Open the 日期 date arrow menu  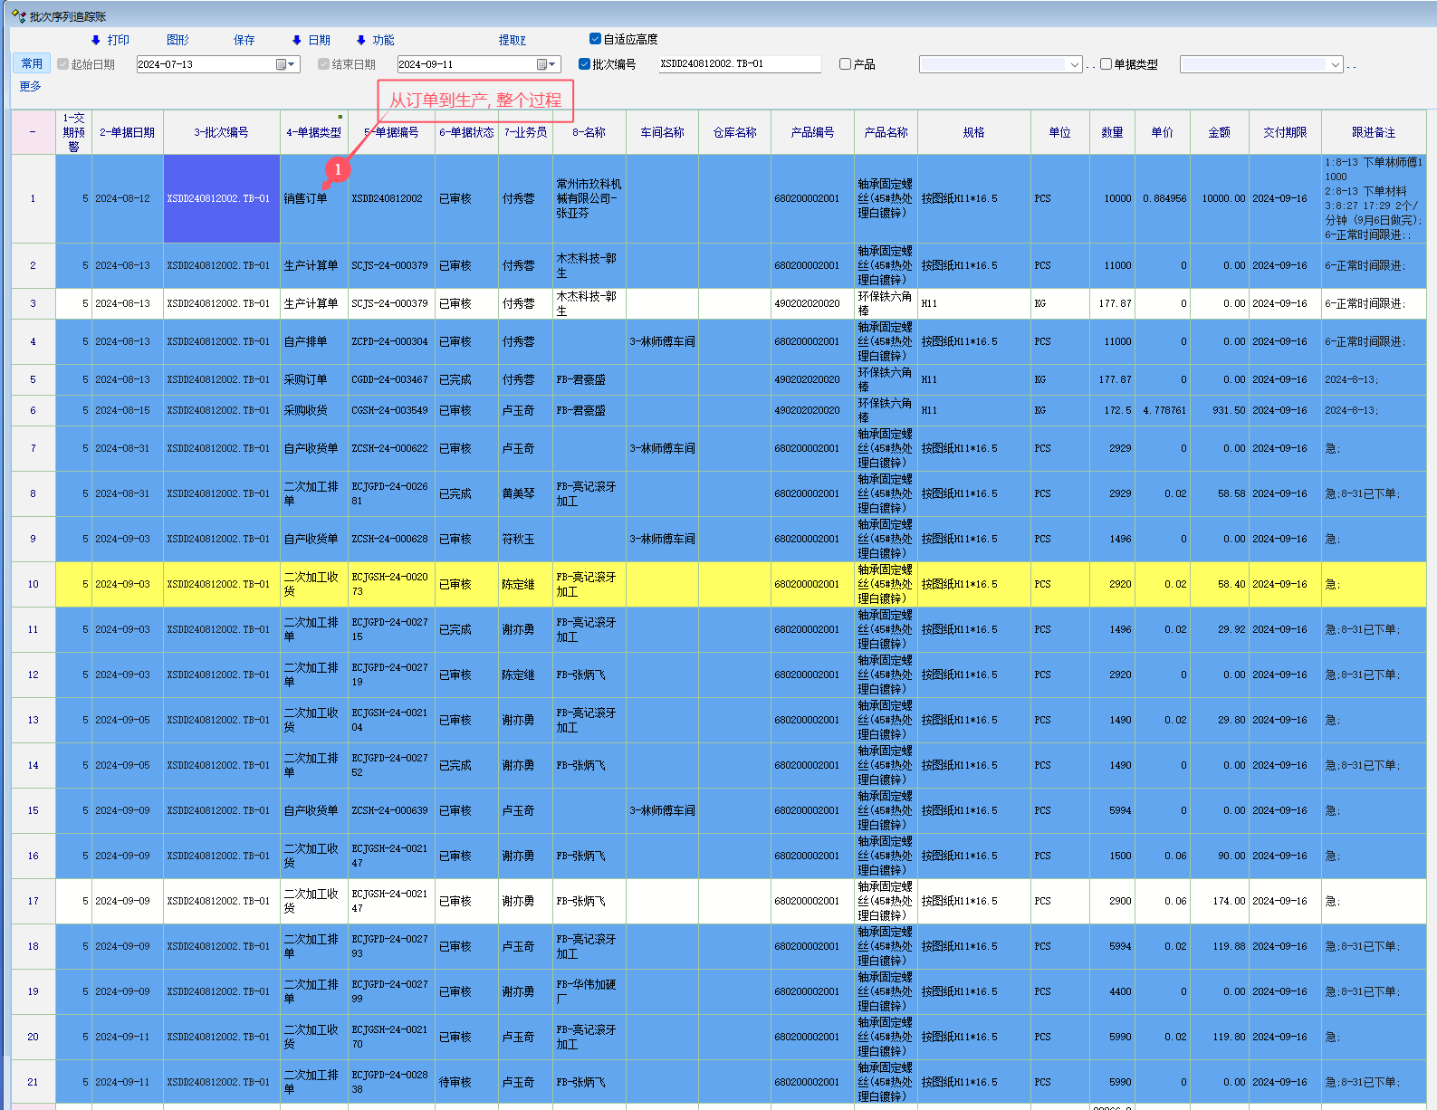tap(311, 40)
